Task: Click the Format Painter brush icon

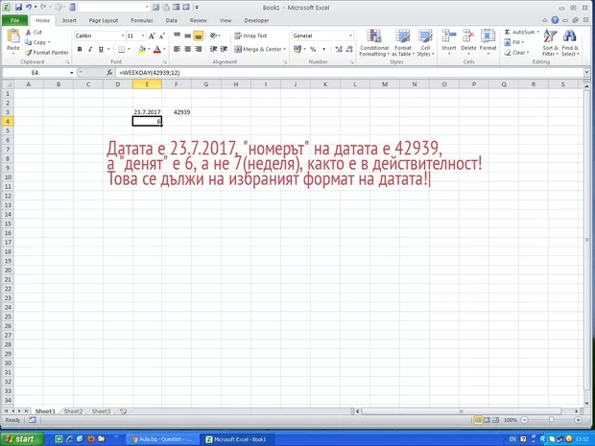Action: [28, 52]
